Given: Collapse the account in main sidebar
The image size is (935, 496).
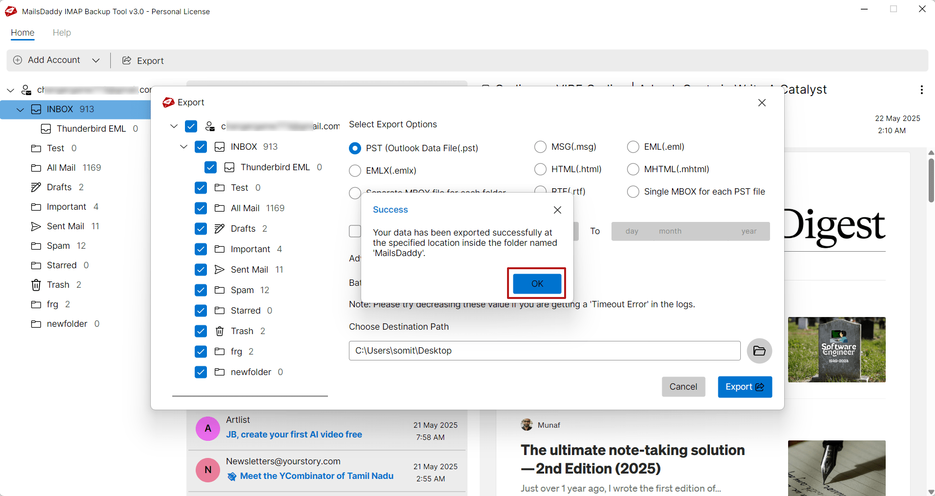Looking at the screenshot, I should pos(10,90).
